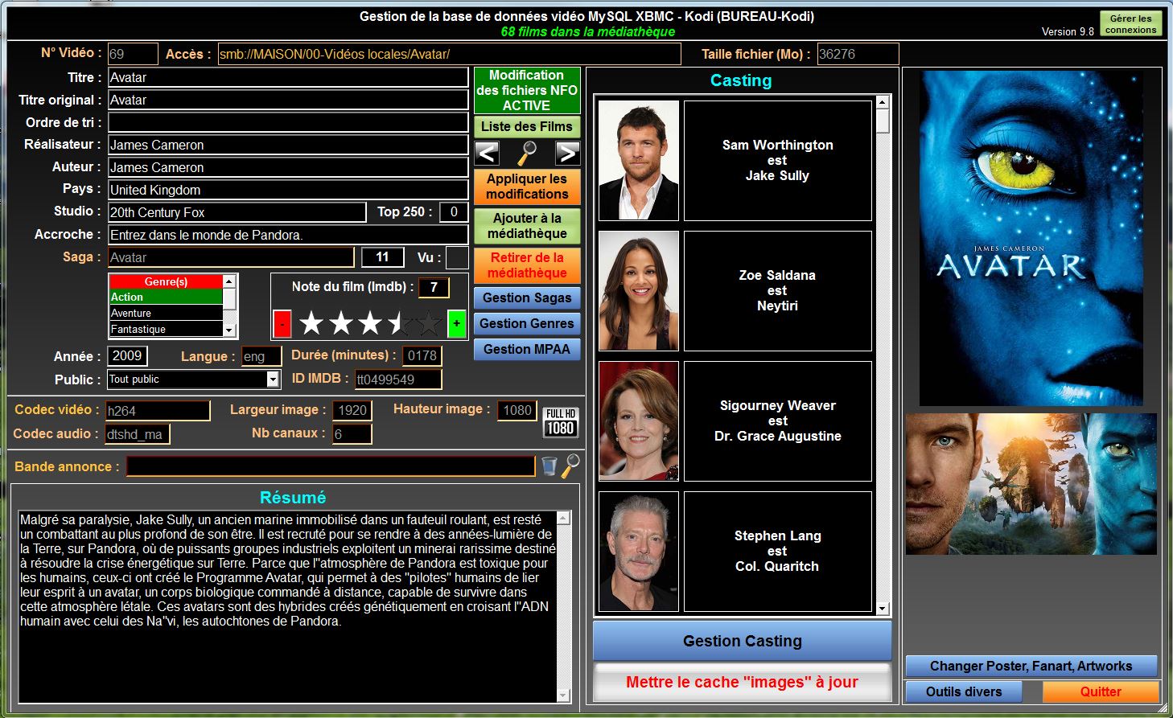Open Gestion MPAA
Screen dimensions: 1173x718
527,349
